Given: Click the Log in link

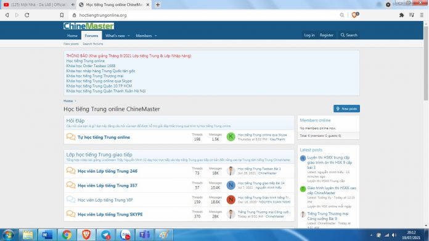Looking at the screenshot, I should (x=309, y=35).
